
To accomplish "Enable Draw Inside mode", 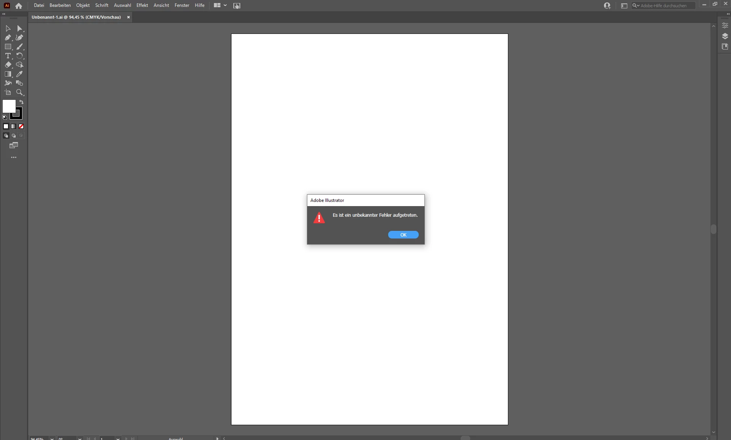I will (x=21, y=136).
